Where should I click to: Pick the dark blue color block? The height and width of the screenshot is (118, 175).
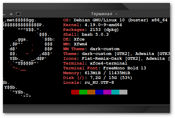click(99, 92)
